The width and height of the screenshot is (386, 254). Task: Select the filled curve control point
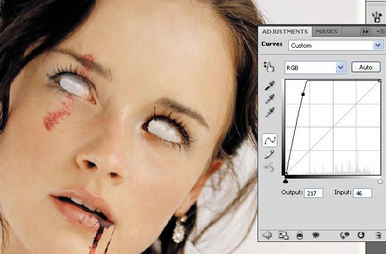pyautogui.click(x=303, y=94)
